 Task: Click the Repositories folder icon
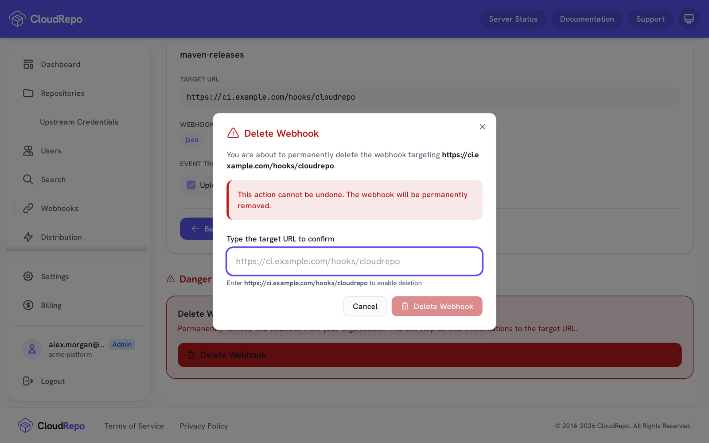coord(28,93)
